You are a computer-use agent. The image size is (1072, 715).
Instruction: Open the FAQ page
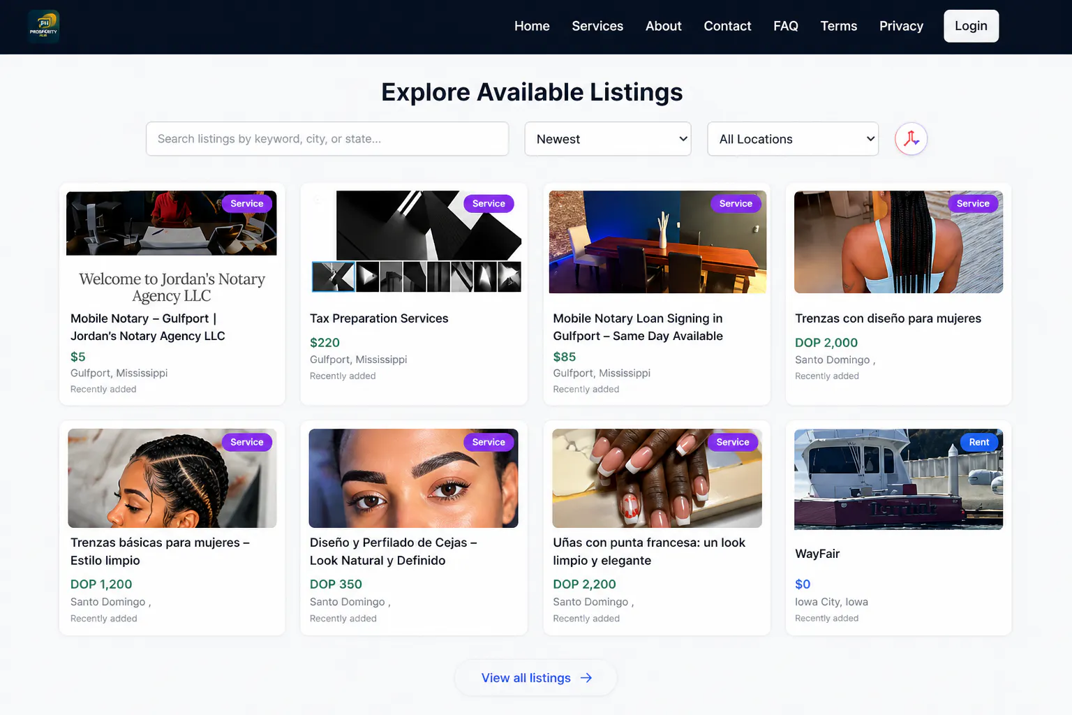point(786,26)
